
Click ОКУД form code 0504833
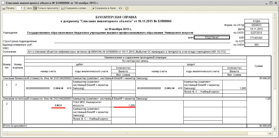click(257, 25)
